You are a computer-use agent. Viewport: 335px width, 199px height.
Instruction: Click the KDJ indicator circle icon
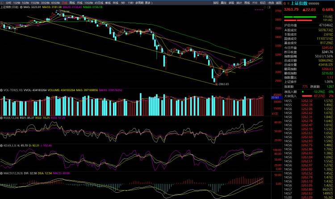pyautogui.click(x=2, y=145)
